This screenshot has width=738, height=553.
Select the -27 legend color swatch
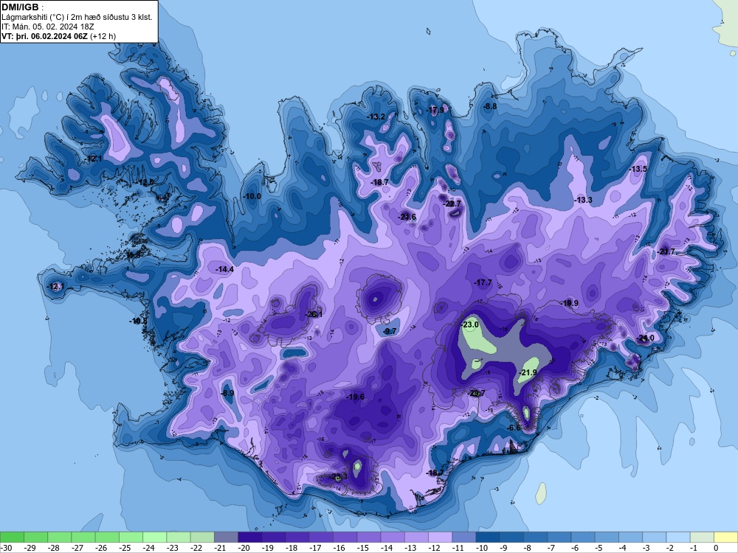83,537
